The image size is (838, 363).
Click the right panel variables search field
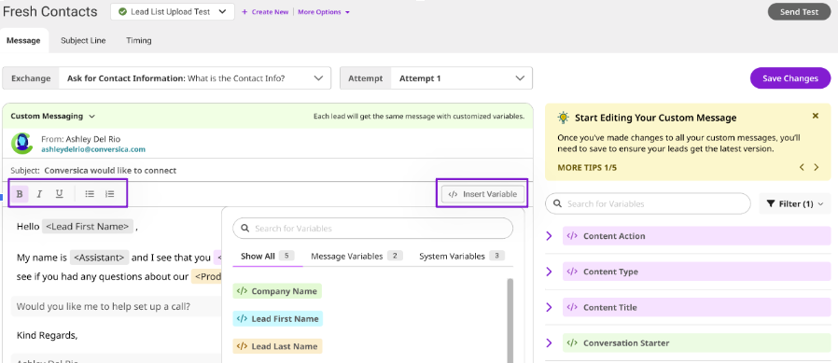pyautogui.click(x=648, y=203)
